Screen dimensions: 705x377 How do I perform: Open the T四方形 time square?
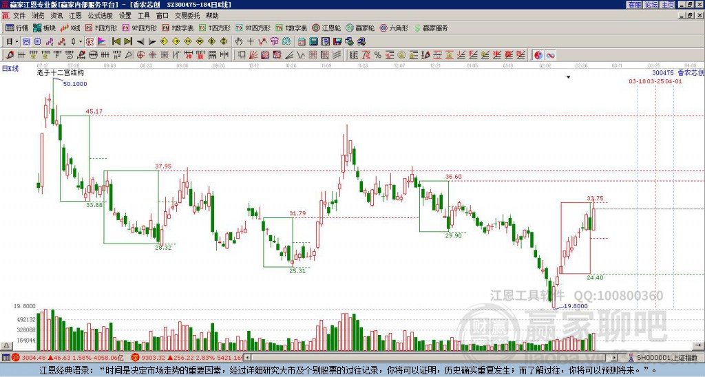[x=215, y=28]
